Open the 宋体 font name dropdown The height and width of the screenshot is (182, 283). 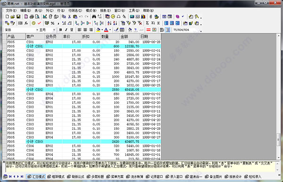[x=37, y=30]
